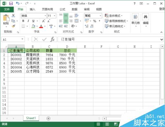
Task: Switch to Normal view in status bar
Action: point(98,124)
